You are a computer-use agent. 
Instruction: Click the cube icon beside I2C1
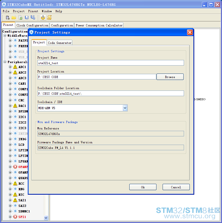pyautogui.click(x=15, y=117)
